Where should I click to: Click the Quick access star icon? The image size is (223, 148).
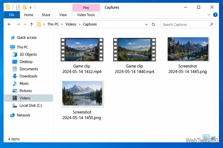coord(13,38)
